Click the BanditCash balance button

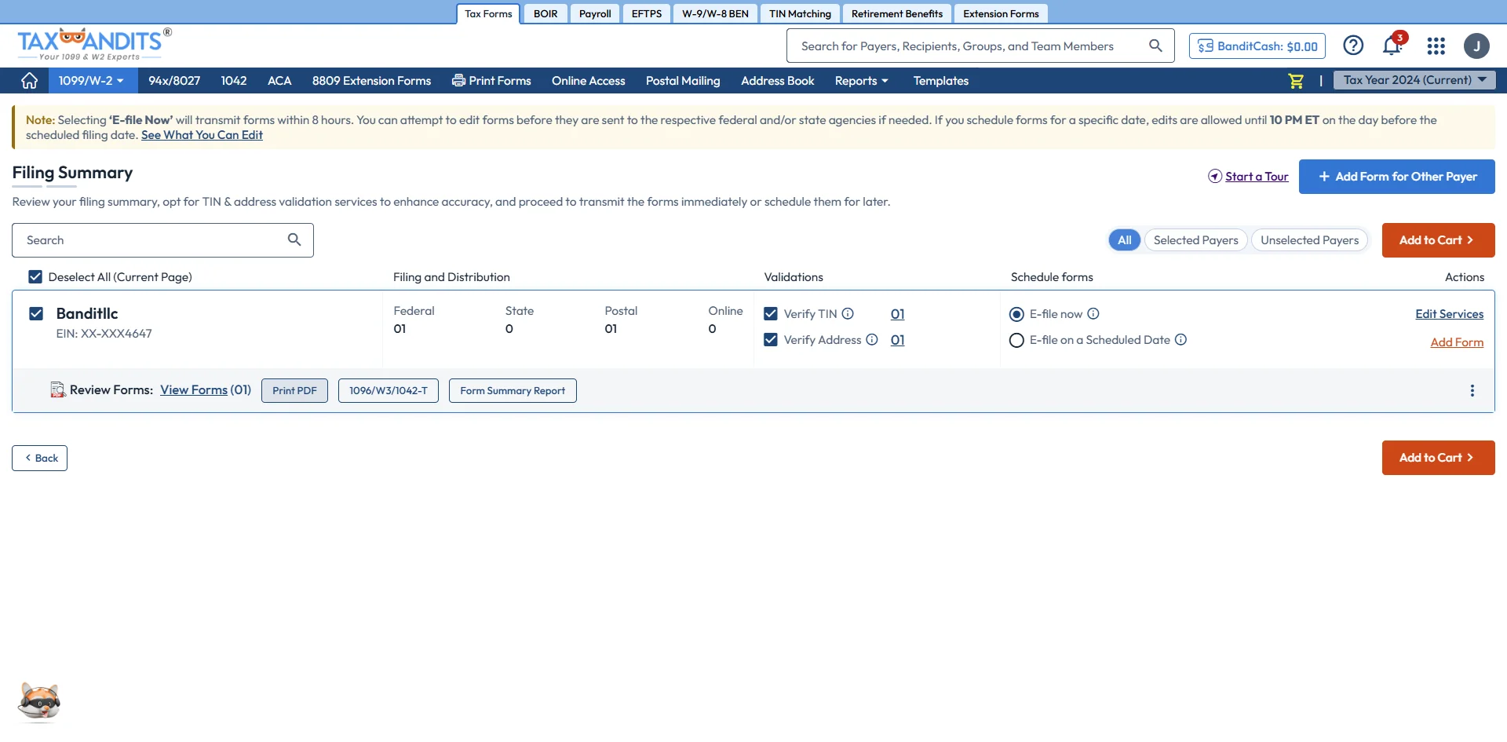1257,46
